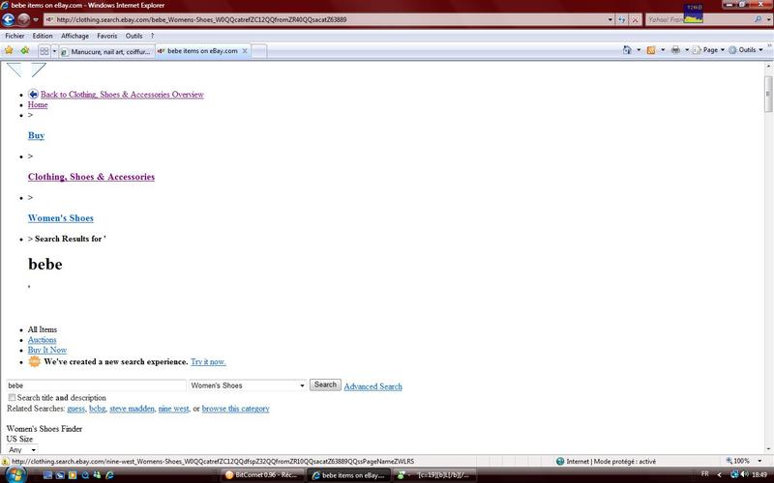Click the steve madden related search link
This screenshot has height=483, width=774.
tap(131, 409)
